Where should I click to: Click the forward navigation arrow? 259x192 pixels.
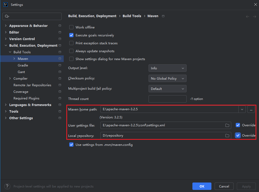pos(254,16)
